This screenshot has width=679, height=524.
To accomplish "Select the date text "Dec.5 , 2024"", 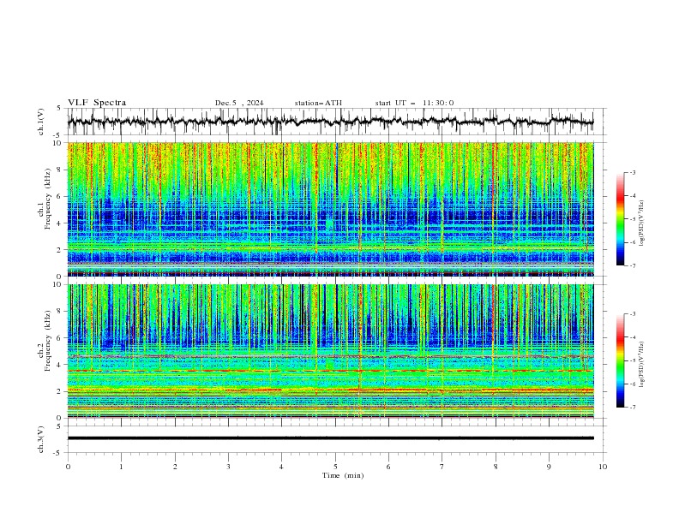I will point(239,103).
